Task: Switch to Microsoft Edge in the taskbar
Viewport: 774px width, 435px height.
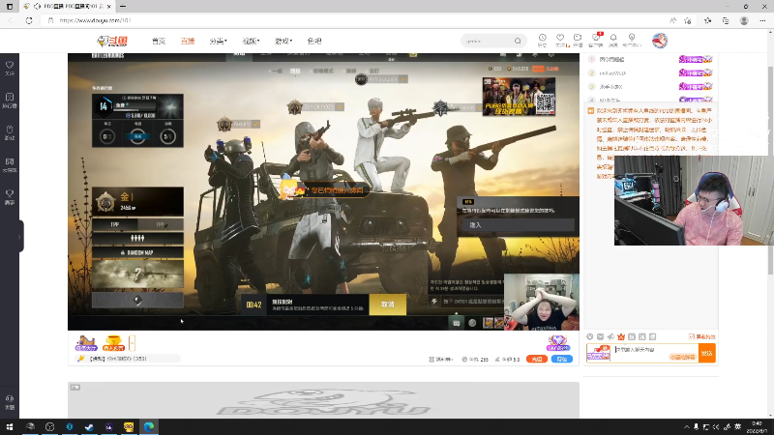Action: (149, 426)
